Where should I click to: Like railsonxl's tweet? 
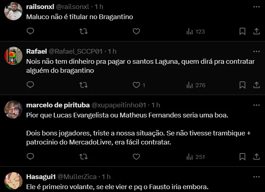point(136,31)
